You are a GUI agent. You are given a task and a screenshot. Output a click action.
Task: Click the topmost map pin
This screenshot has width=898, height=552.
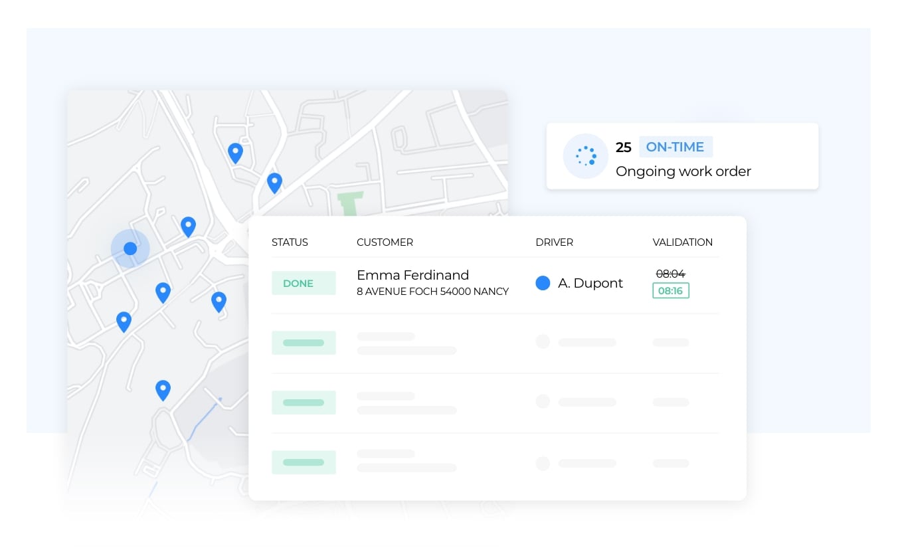click(235, 153)
